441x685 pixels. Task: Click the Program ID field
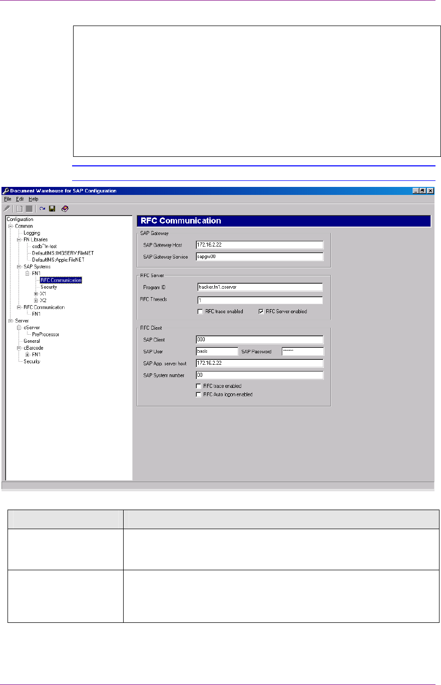[260, 288]
